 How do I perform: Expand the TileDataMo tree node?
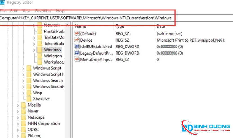34,38
